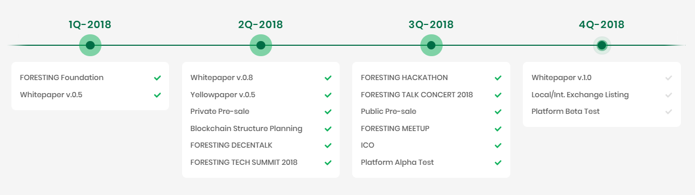Click grey checkmark next to Platform Beta Test
This screenshot has height=195, width=695.
click(668, 112)
